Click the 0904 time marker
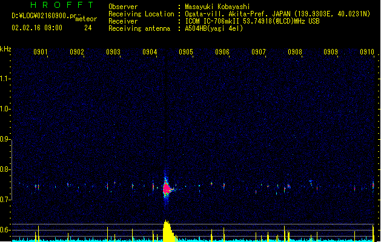 (150, 52)
